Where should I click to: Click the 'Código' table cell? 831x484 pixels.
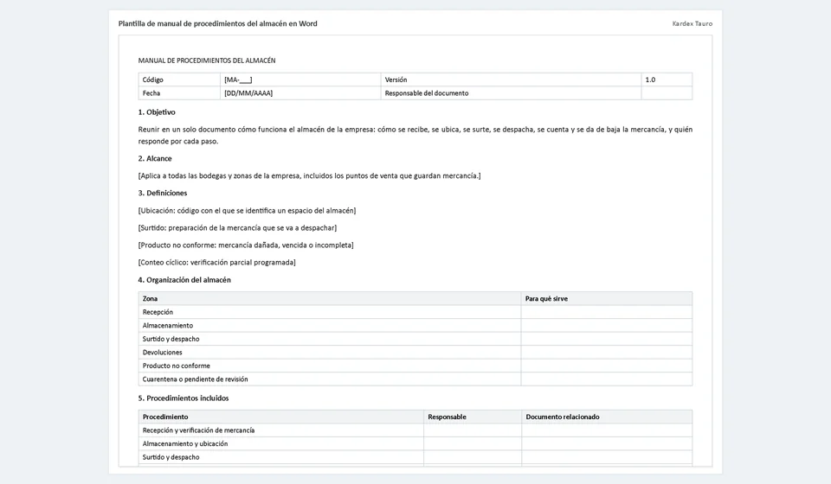pyautogui.click(x=179, y=80)
